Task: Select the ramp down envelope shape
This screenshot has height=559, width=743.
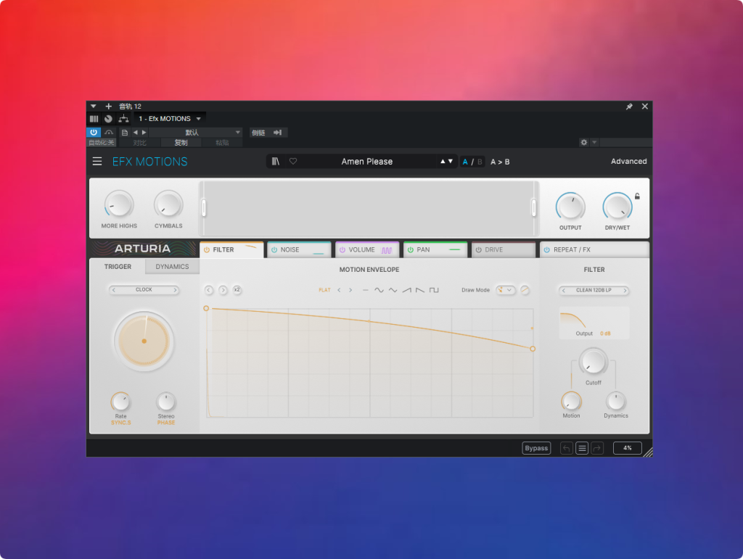Action: click(420, 290)
